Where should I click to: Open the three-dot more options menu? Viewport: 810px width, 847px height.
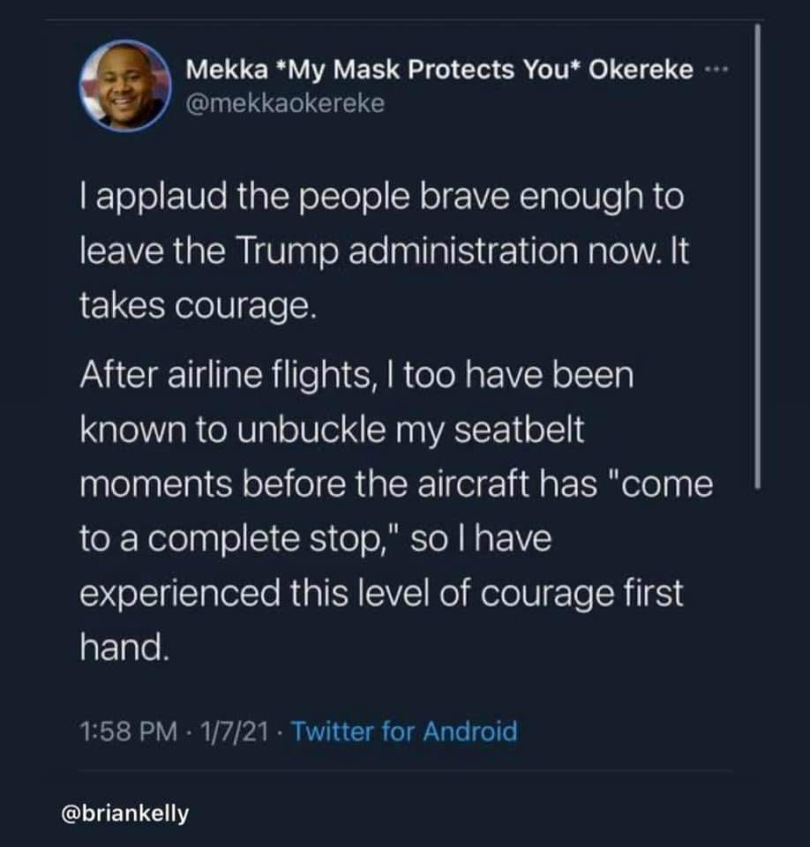[x=717, y=69]
